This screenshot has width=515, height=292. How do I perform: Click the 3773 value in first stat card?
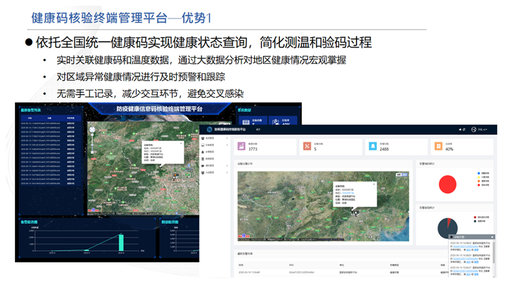[x=253, y=149]
